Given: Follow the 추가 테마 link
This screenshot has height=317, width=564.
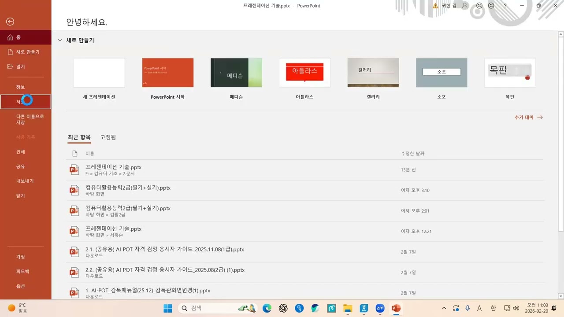Looking at the screenshot, I should 529,118.
